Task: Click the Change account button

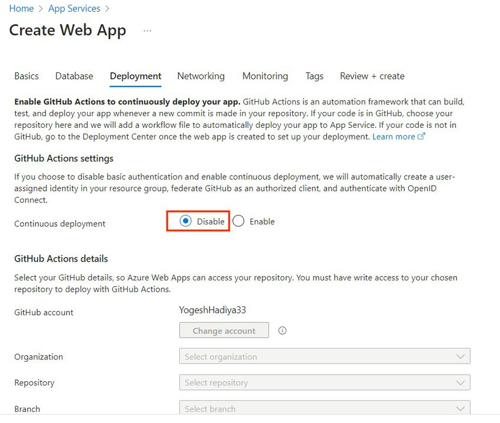Action: click(x=224, y=330)
